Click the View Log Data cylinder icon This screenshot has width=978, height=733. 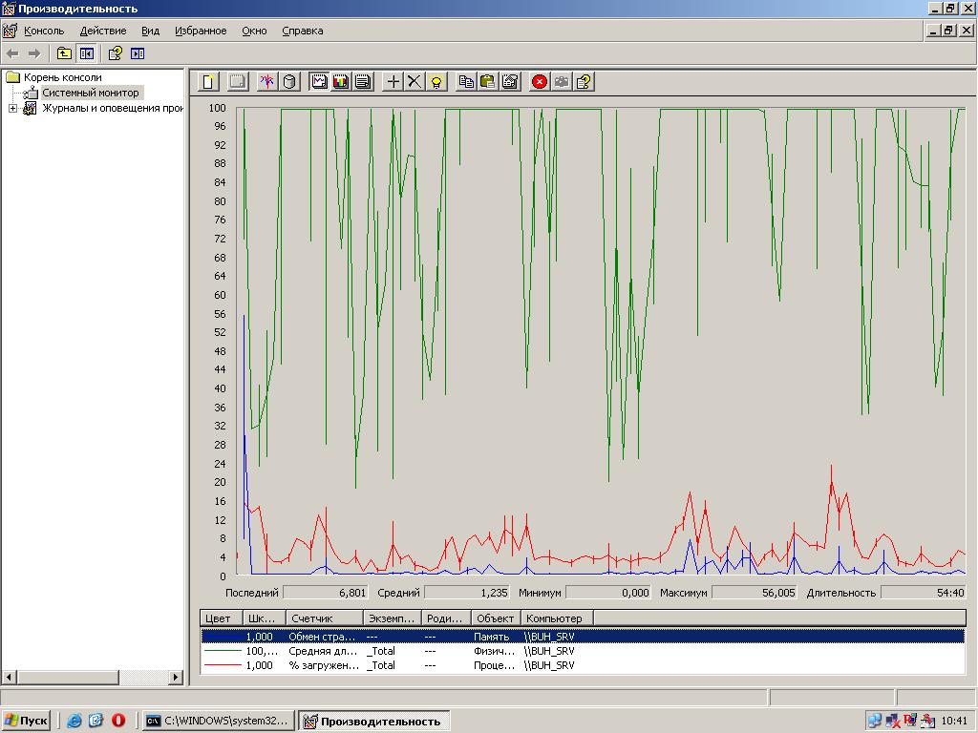(290, 82)
